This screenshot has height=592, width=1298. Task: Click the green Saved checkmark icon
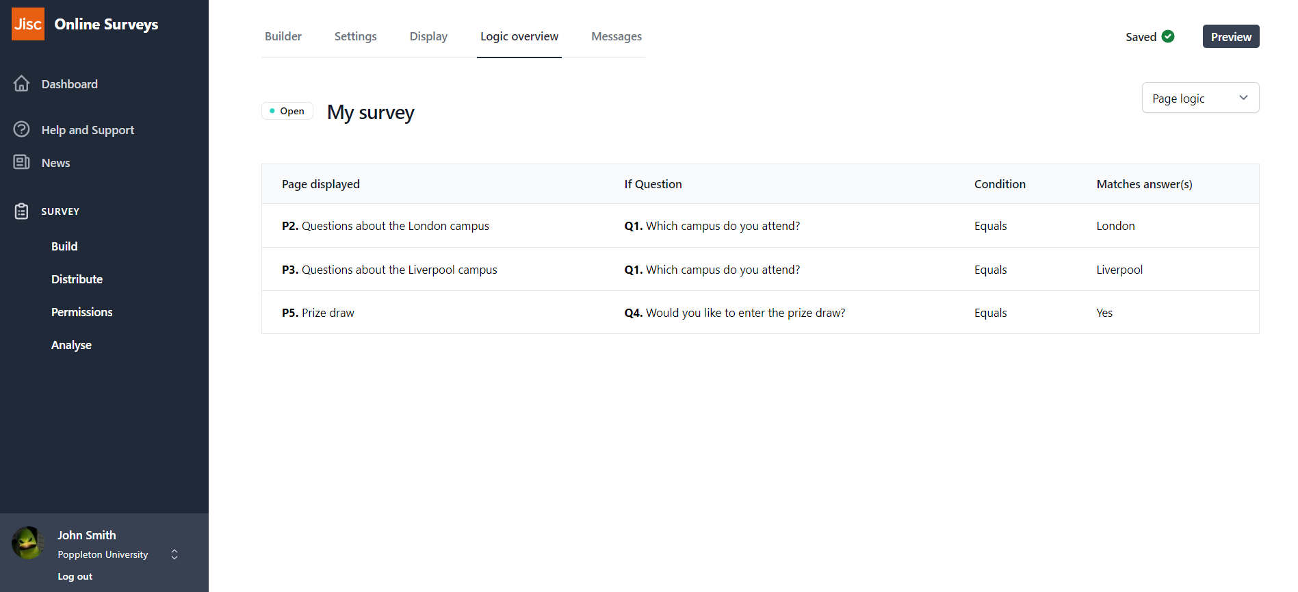pos(1168,36)
